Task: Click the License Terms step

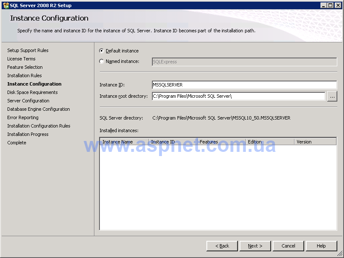Action: tap(21, 59)
